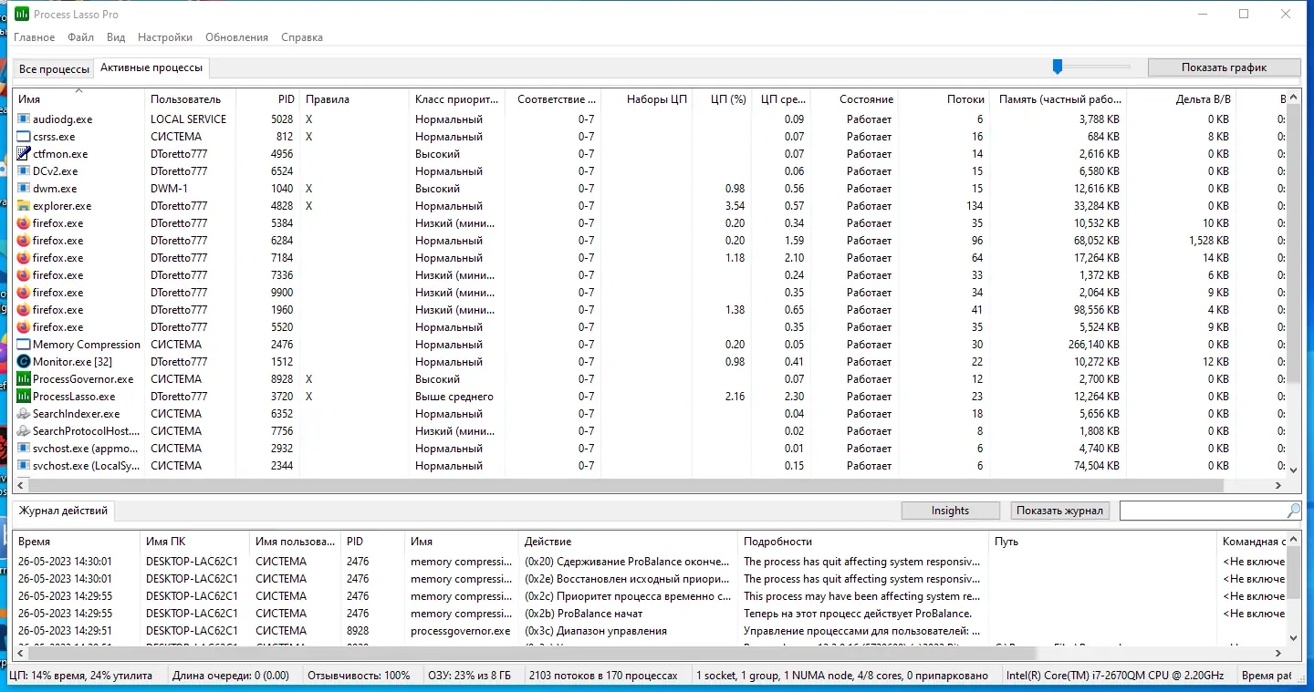
Task: Sort by the Память (частный рабо… column header
Action: point(1058,99)
